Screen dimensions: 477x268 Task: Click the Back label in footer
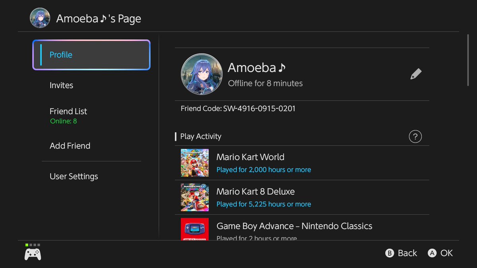(x=407, y=253)
